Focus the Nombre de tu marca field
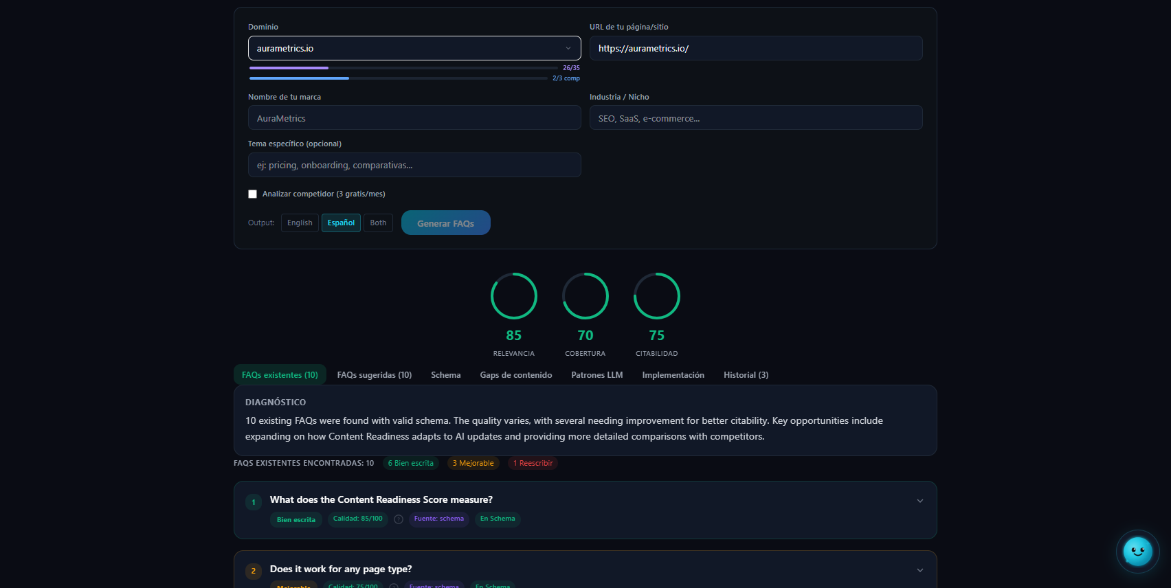Image resolution: width=1171 pixels, height=588 pixels. tap(414, 118)
